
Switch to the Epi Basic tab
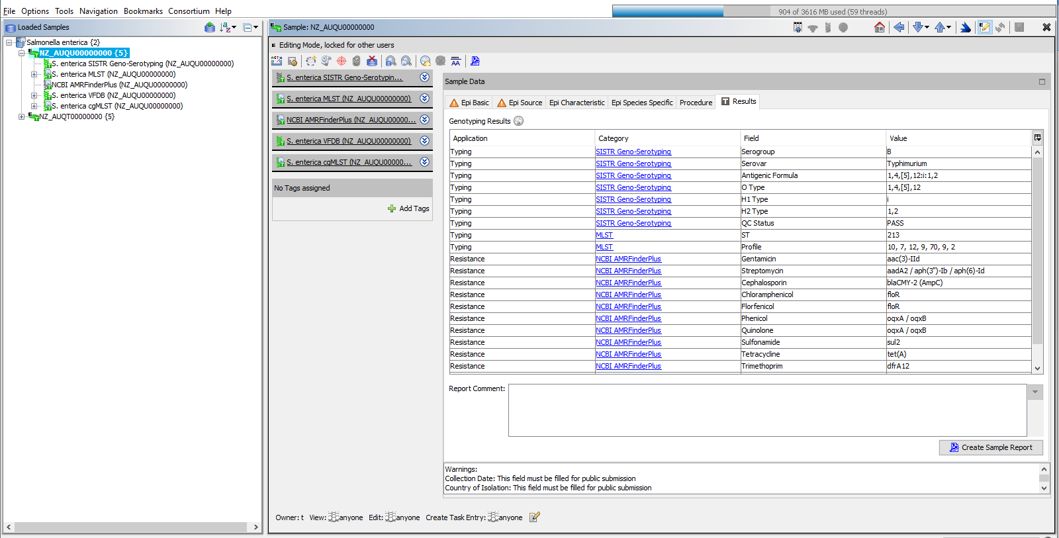pyautogui.click(x=469, y=103)
